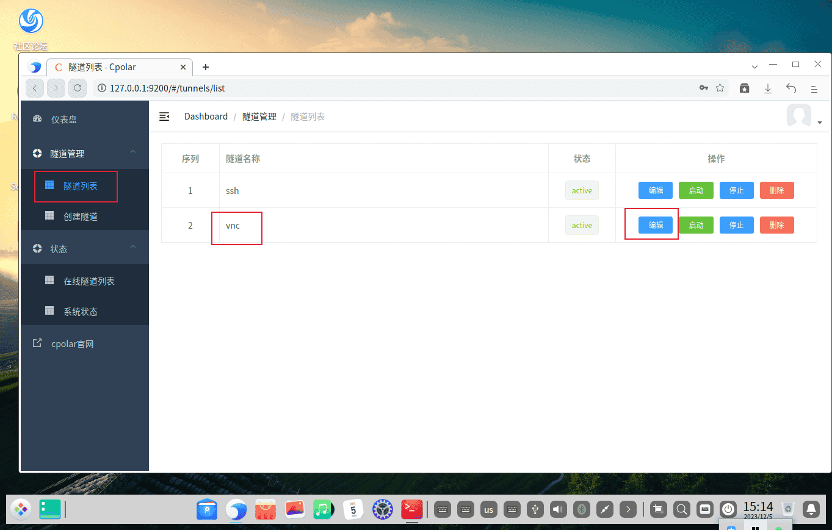The height and width of the screenshot is (530, 832).
Task: Toggle Bluetooth from the taskbar
Action: (x=581, y=509)
